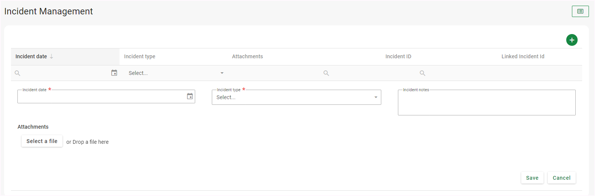Click the Attachments column header
The image size is (595, 196).
[x=247, y=56]
